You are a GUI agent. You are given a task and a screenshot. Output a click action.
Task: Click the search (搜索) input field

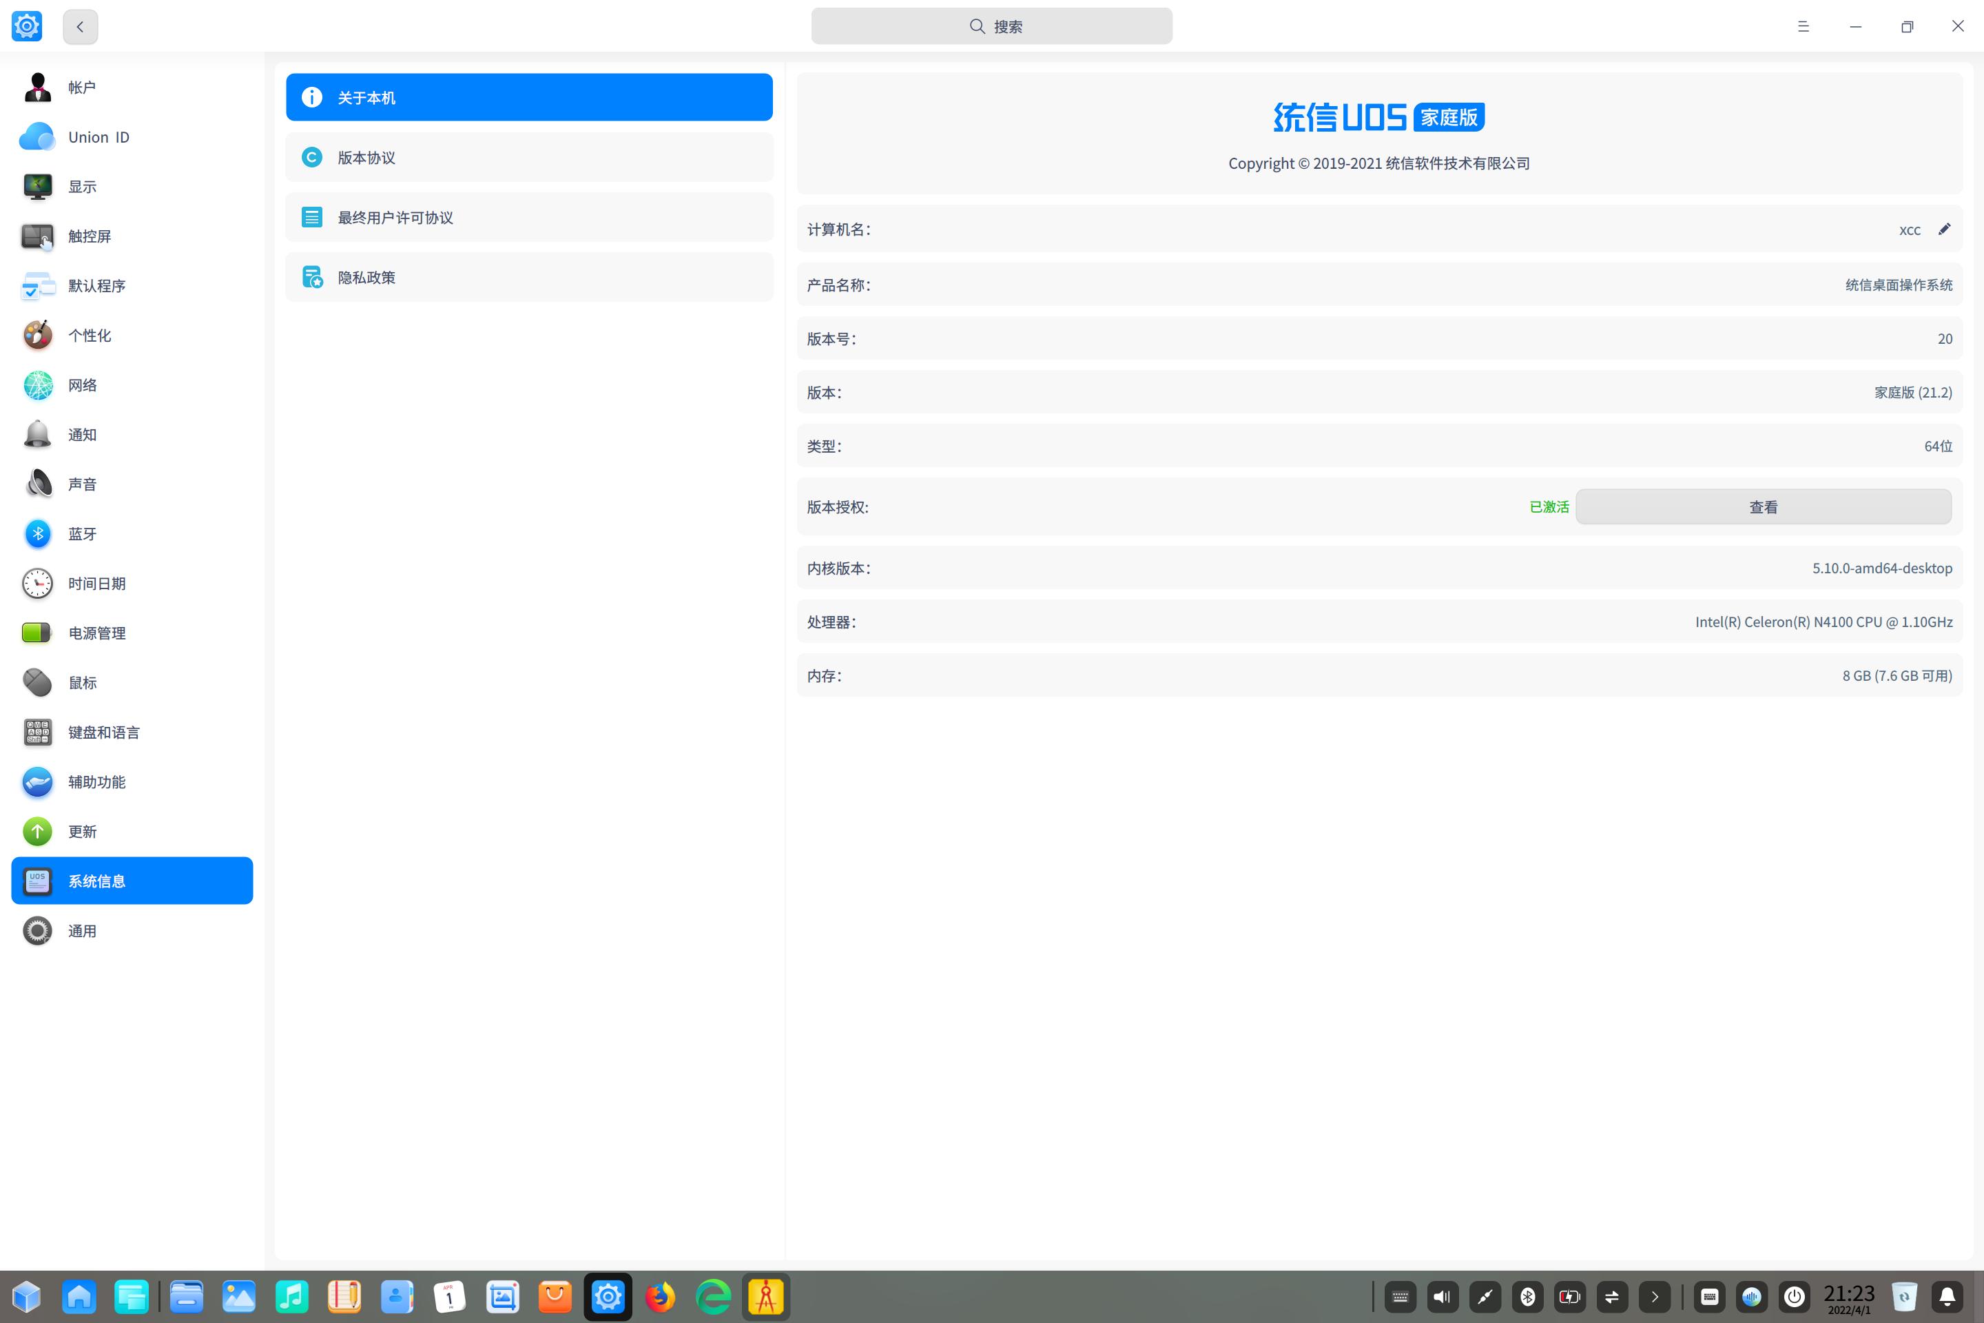coord(991,26)
